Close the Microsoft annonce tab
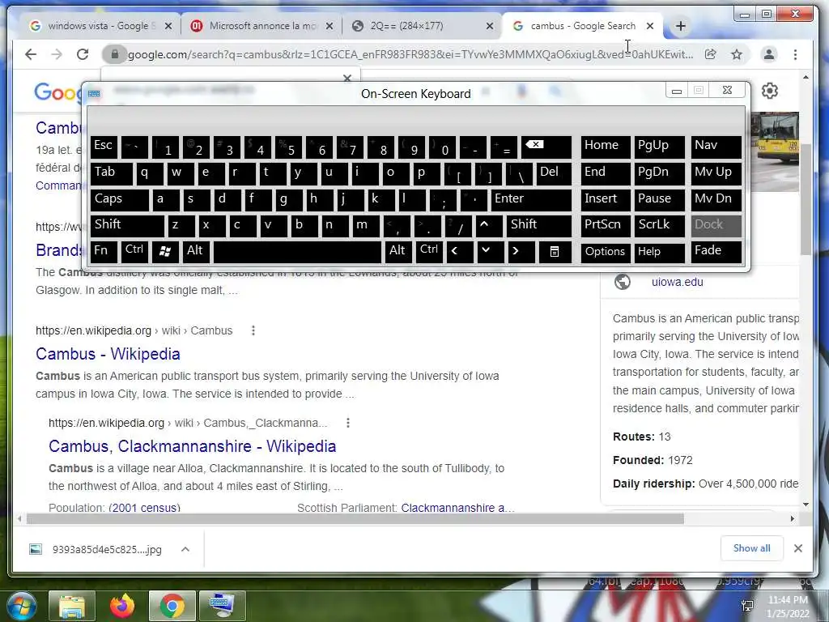Viewport: 829px width, 622px height. [x=329, y=26]
